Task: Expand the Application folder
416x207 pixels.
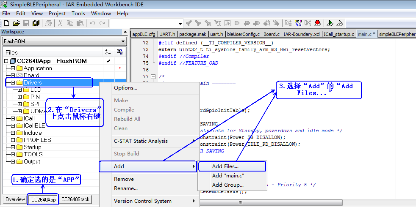Action: pos(13,68)
